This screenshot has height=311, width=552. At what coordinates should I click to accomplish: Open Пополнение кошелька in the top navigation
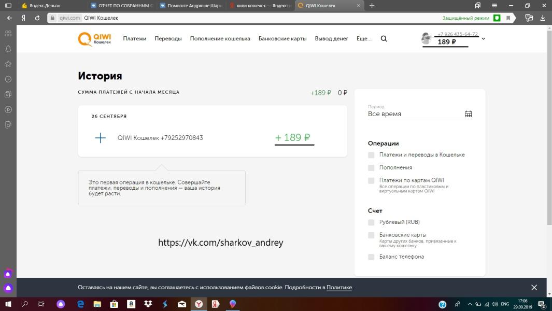coord(220,39)
